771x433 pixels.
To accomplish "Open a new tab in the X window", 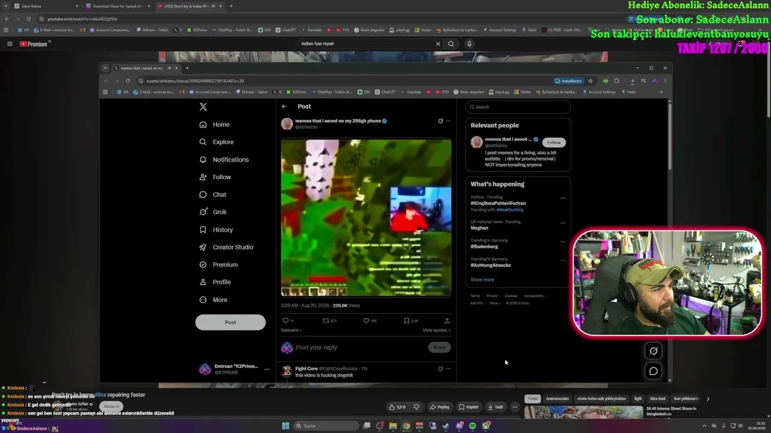I will click(x=187, y=68).
